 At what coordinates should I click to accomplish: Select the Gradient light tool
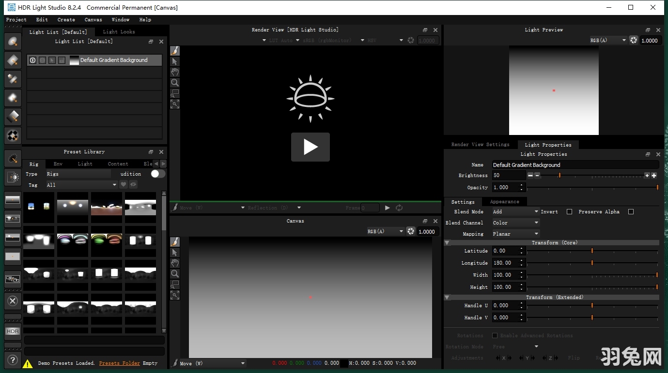tap(13, 116)
